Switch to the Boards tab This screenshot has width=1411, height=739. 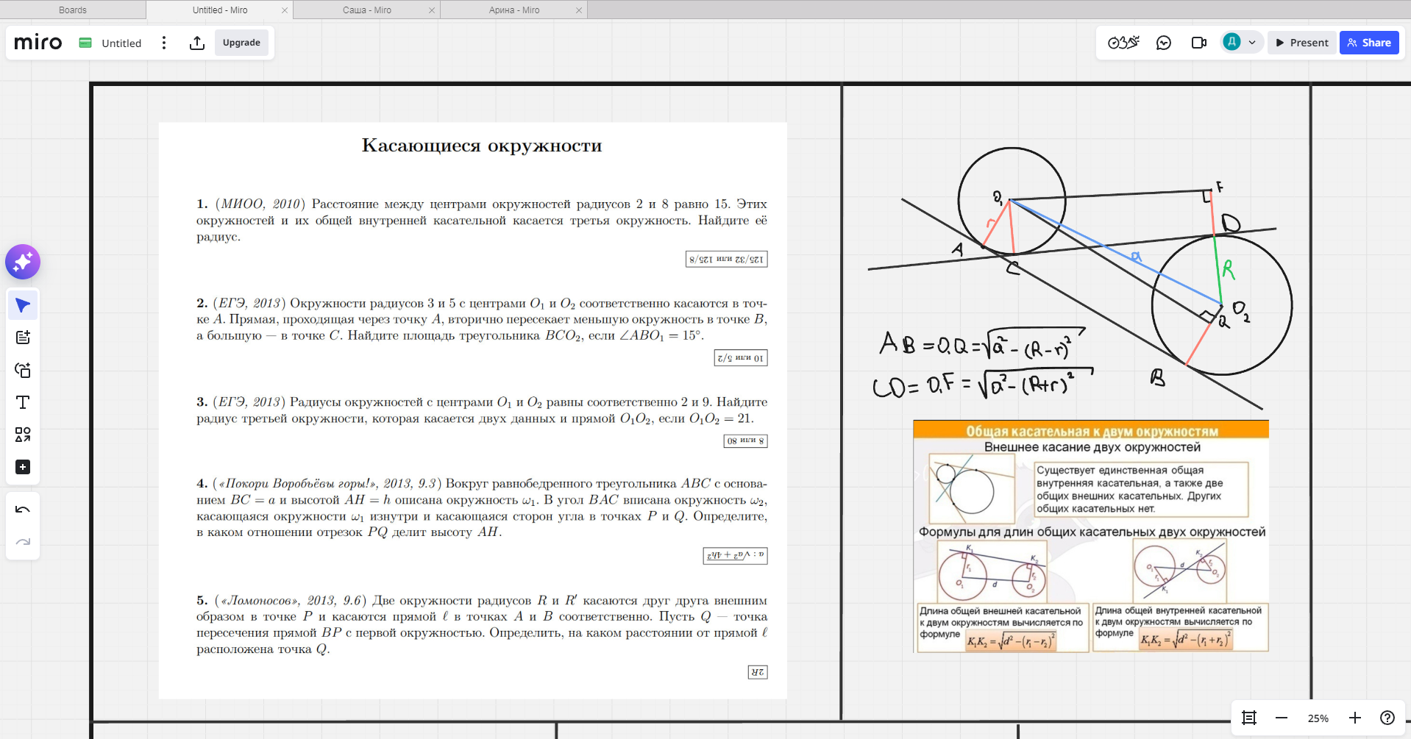click(72, 10)
